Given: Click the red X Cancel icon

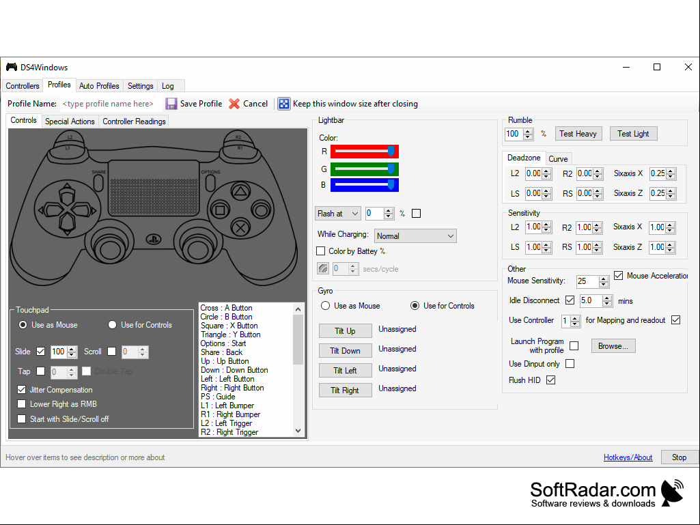Looking at the screenshot, I should (x=234, y=104).
